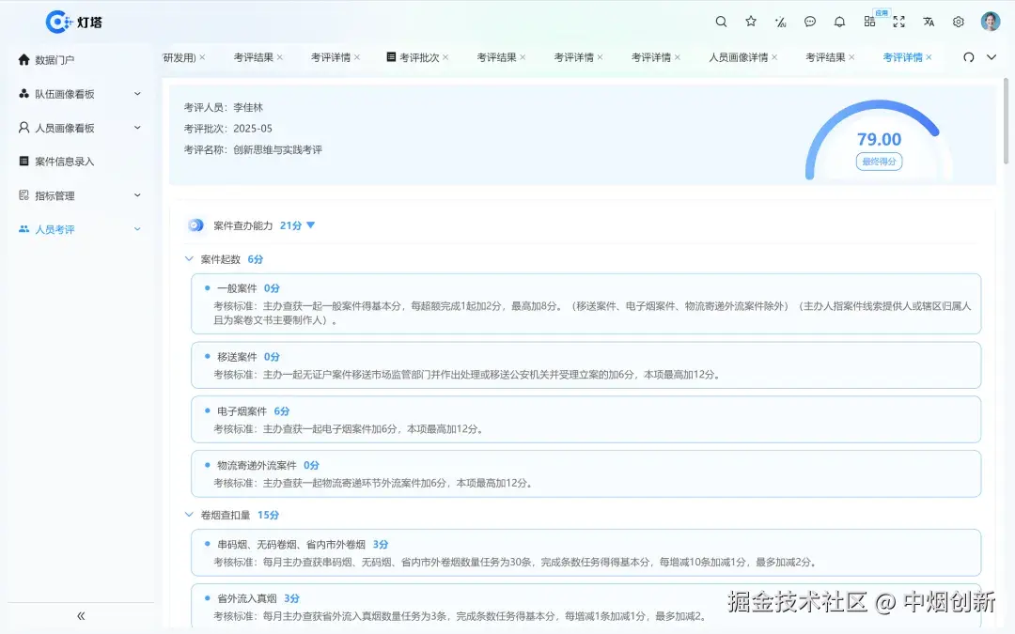Open the settings gear icon

pyautogui.click(x=957, y=21)
